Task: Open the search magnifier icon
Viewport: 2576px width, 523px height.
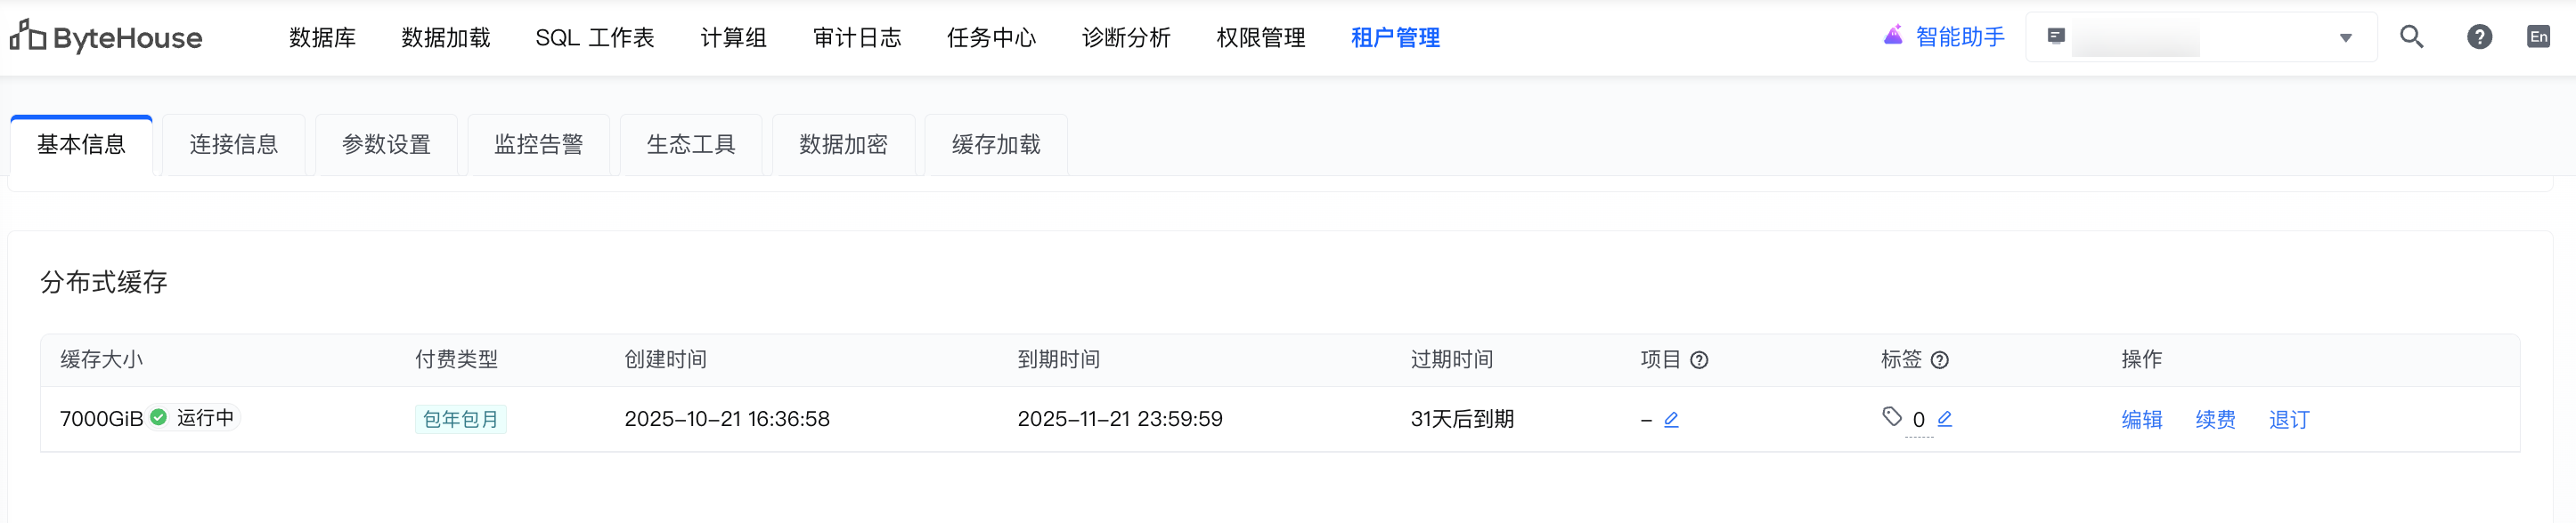Action: point(2411,37)
